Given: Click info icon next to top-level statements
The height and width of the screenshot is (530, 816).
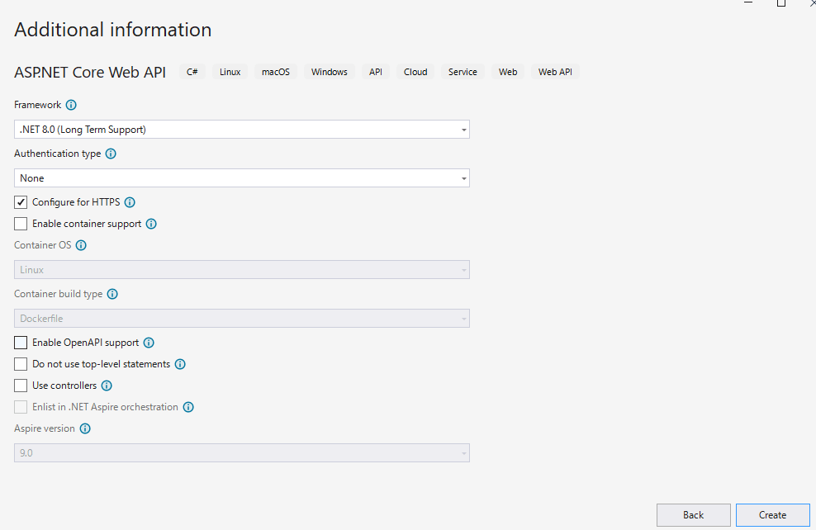Looking at the screenshot, I should pos(180,364).
